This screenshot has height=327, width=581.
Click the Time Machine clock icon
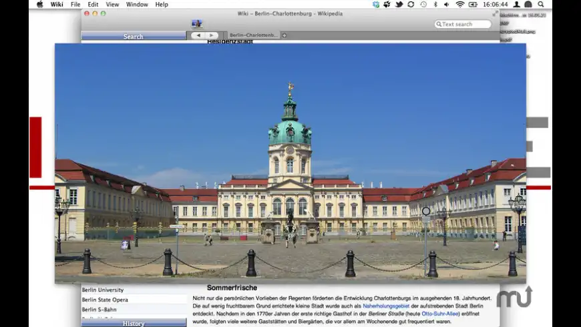[x=423, y=5]
